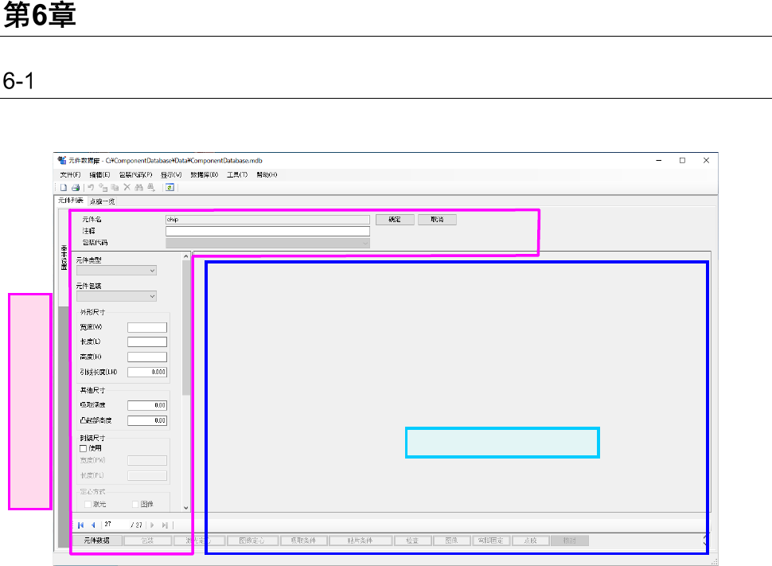The height and width of the screenshot is (566, 772).
Task: Close the 元件数据库 window
Action: coord(706,161)
